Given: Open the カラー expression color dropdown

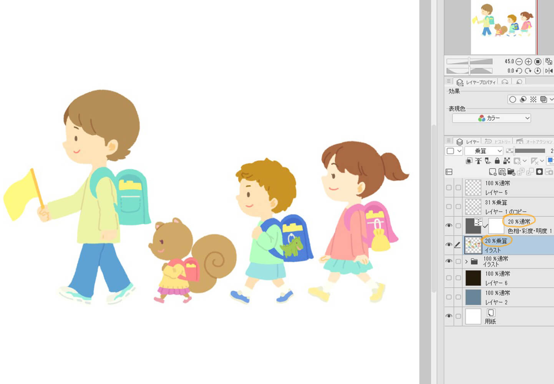Looking at the screenshot, I should (491, 118).
